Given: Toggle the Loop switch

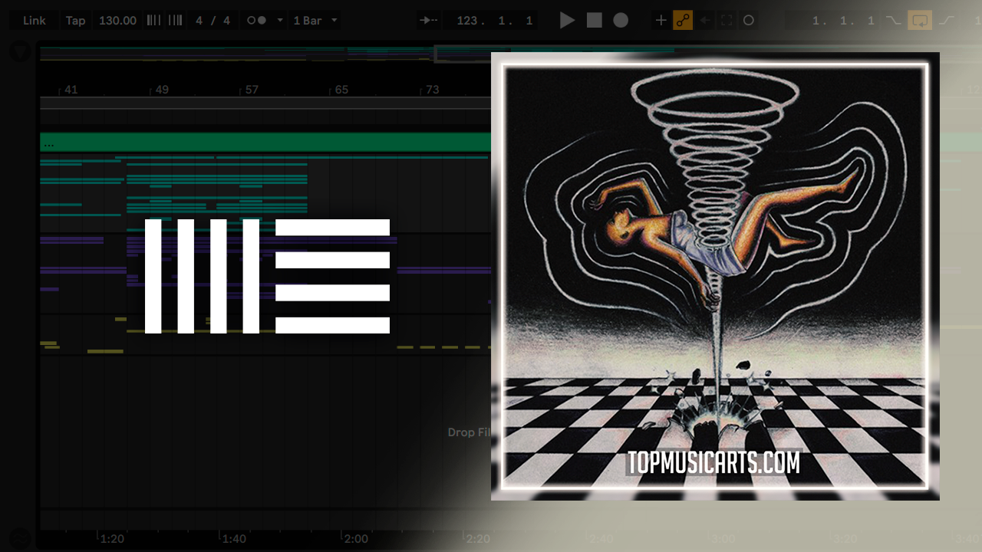Looking at the screenshot, I should click(919, 21).
